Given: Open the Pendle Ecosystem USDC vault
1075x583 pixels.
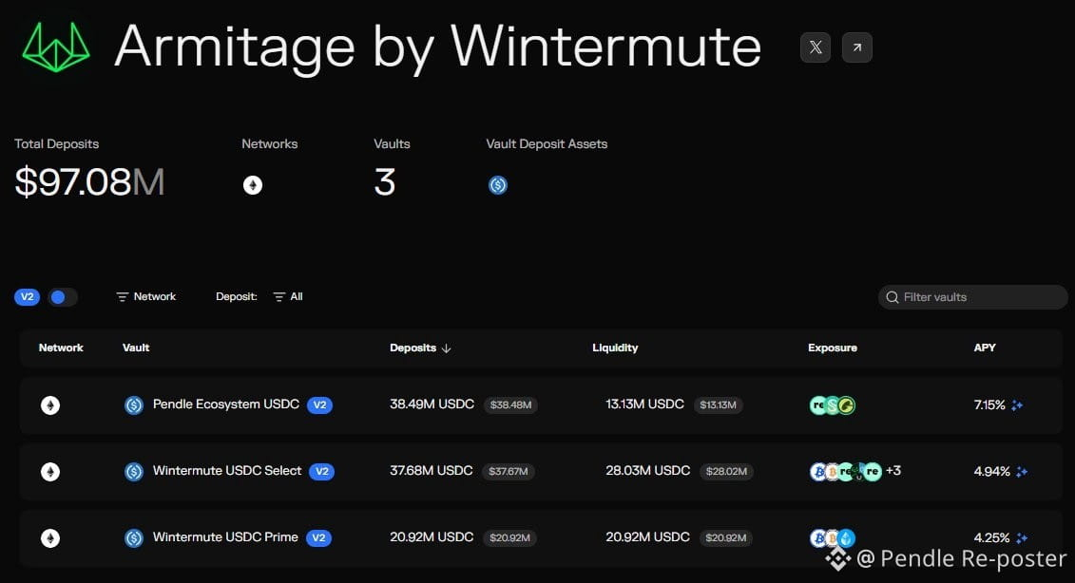Looking at the screenshot, I should point(225,404).
